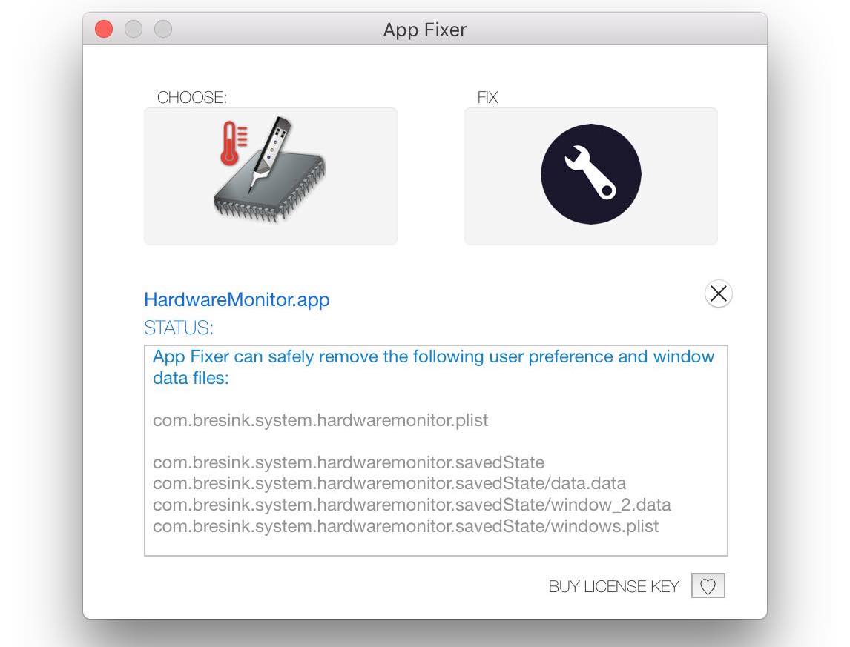Screen dimensions: 850x647
Task: Select the savedState/windows.plist file entry
Action: pos(404,526)
